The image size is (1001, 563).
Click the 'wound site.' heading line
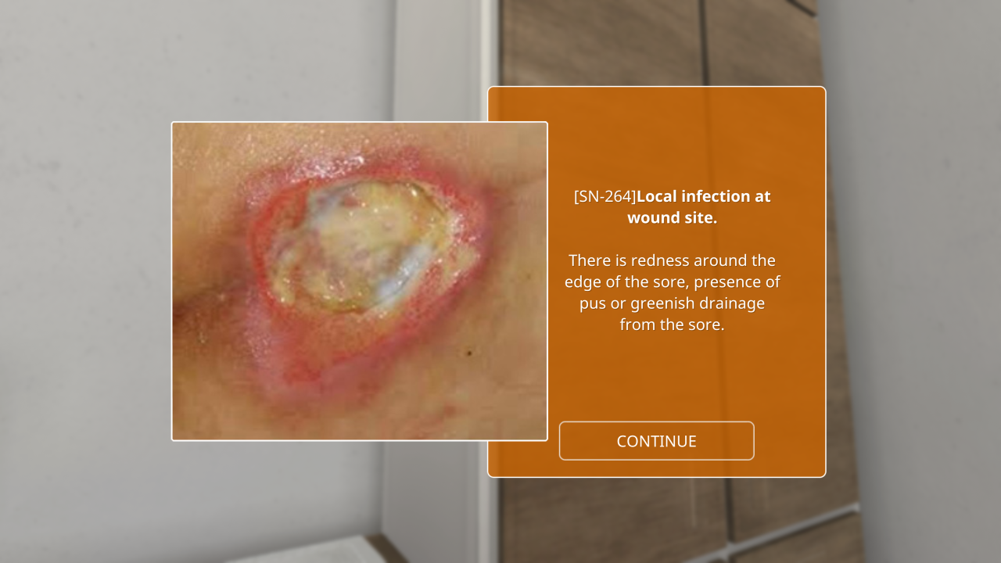[673, 217]
